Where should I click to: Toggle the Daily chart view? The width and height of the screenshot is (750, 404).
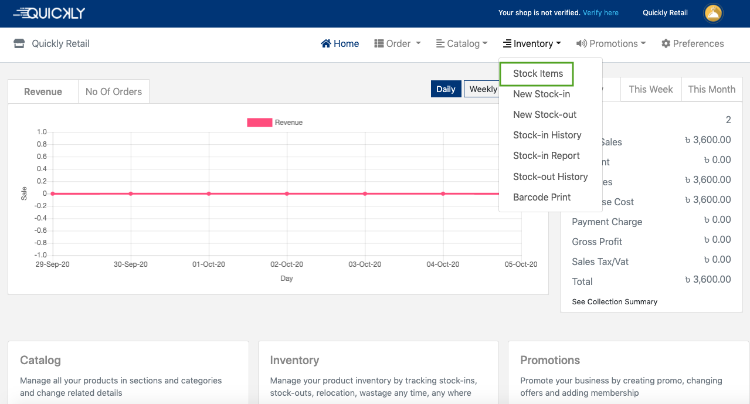click(446, 89)
